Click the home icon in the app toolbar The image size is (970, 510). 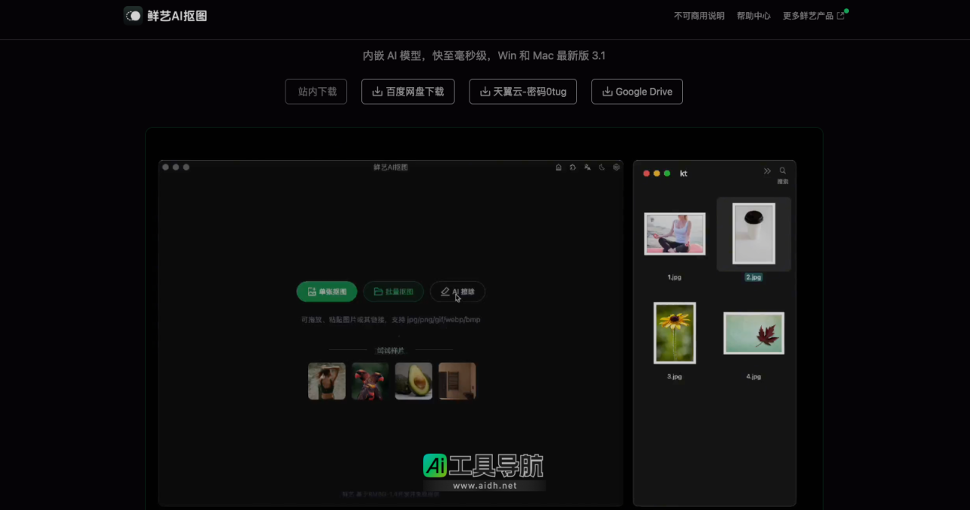pos(558,167)
